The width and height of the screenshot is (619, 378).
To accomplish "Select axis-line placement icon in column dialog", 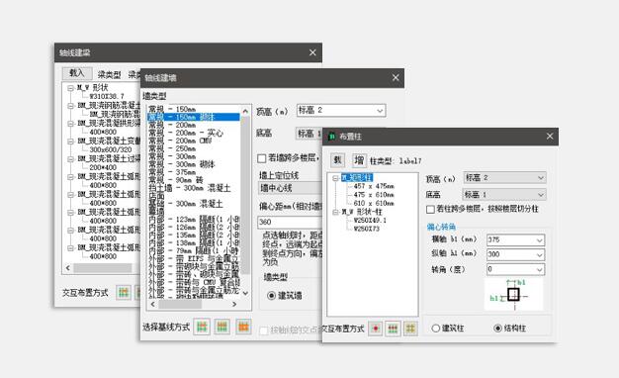I will pyautogui.click(x=393, y=329).
